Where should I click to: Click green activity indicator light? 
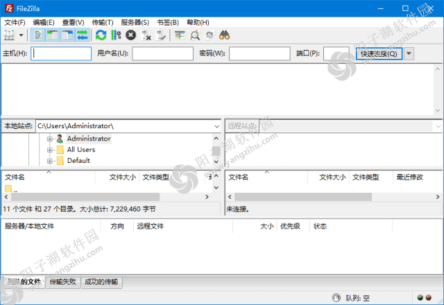click(x=420, y=297)
